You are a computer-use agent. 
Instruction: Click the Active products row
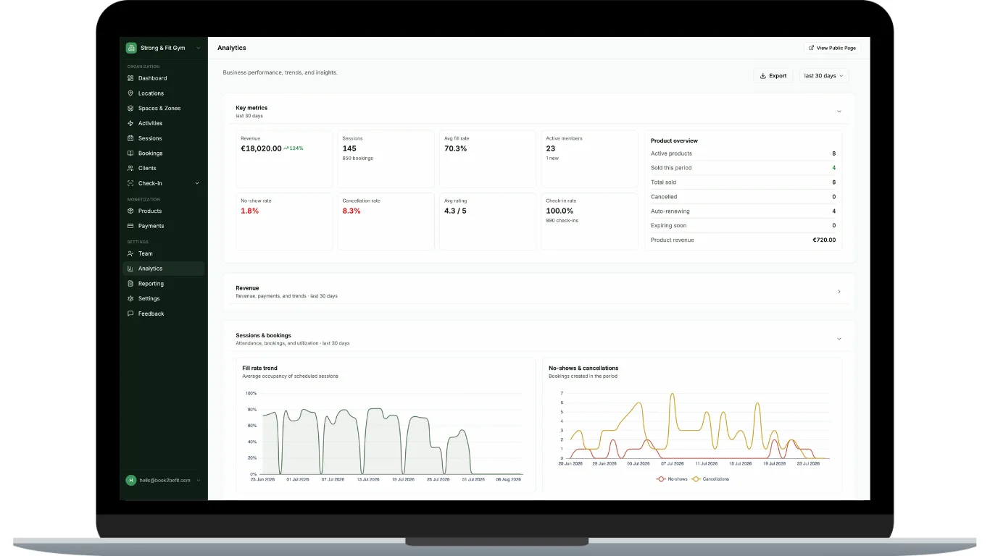point(743,153)
